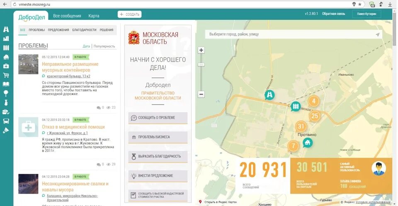Open Все сообщения in top navigation
This screenshot has width=398, height=206.
coord(67,16)
